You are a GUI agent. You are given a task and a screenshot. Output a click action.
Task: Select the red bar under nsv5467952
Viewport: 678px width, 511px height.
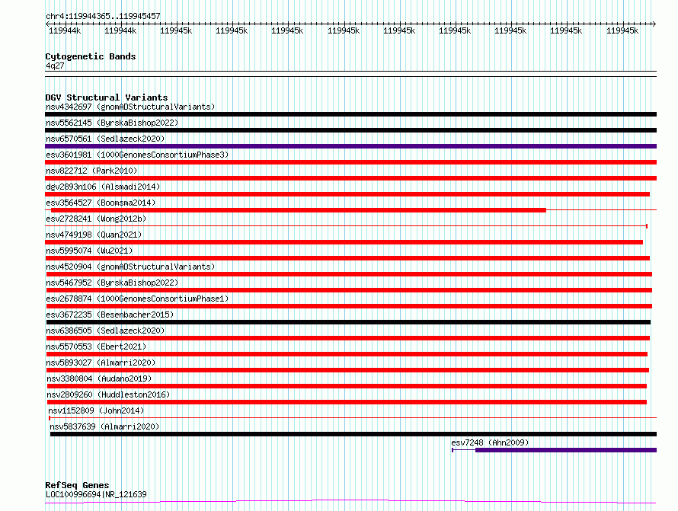click(x=349, y=290)
